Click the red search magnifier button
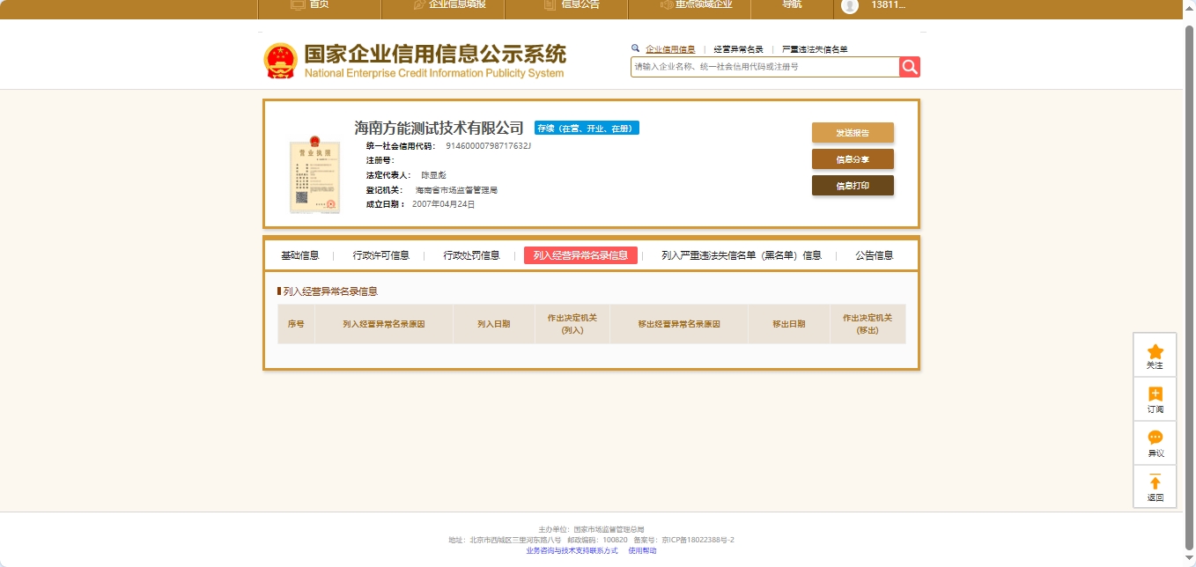Viewport: 1196px width, 567px height. (x=910, y=67)
